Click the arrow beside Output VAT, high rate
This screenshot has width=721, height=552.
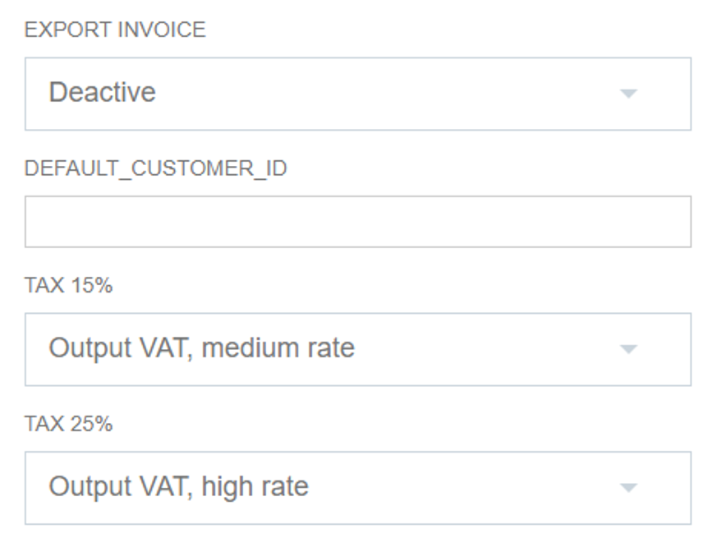coord(628,488)
